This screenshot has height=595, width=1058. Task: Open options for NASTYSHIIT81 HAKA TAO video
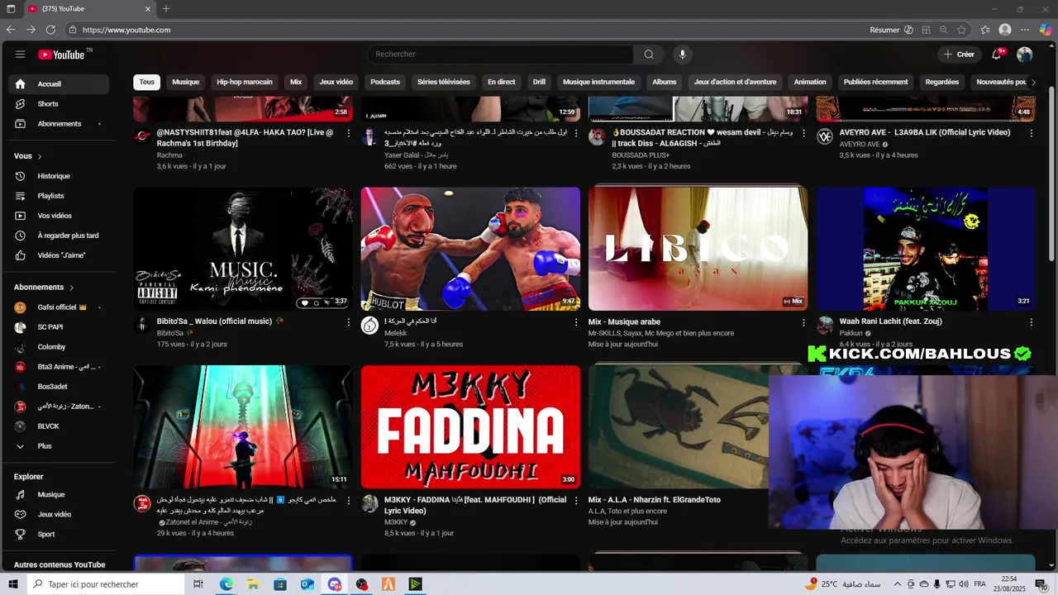pos(349,133)
